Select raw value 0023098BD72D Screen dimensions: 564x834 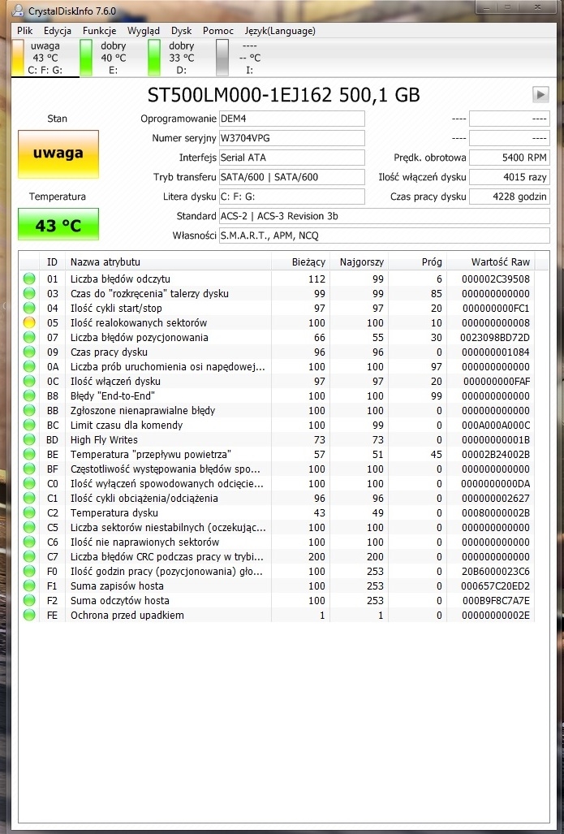click(495, 337)
